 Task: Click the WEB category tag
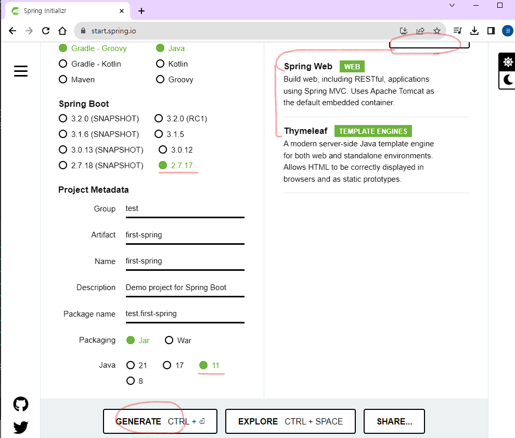coord(352,67)
